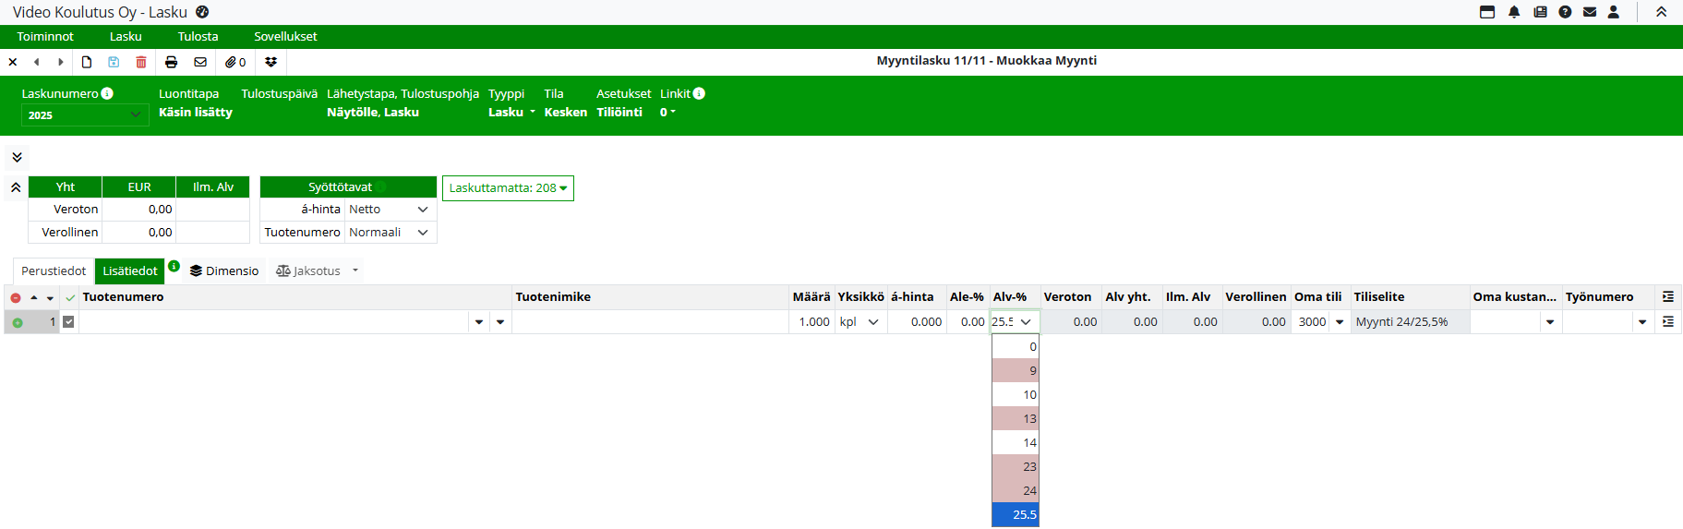Click the Tiliöinti settings link
1683x529 pixels.
619,112
